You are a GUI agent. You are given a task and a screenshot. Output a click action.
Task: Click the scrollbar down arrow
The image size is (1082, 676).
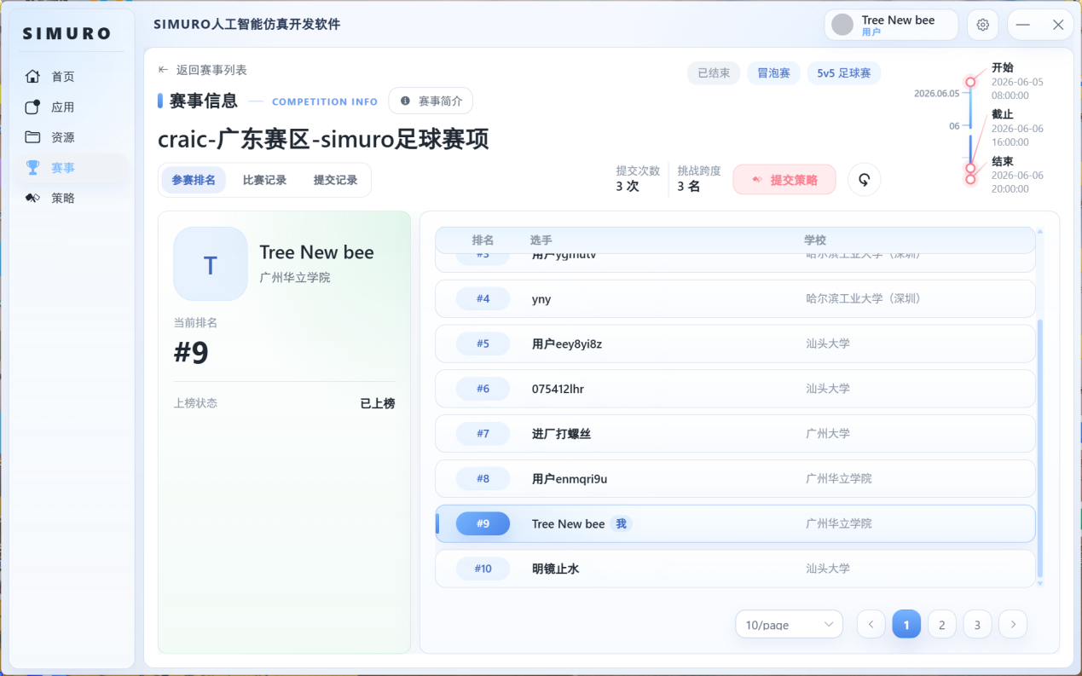1039,584
